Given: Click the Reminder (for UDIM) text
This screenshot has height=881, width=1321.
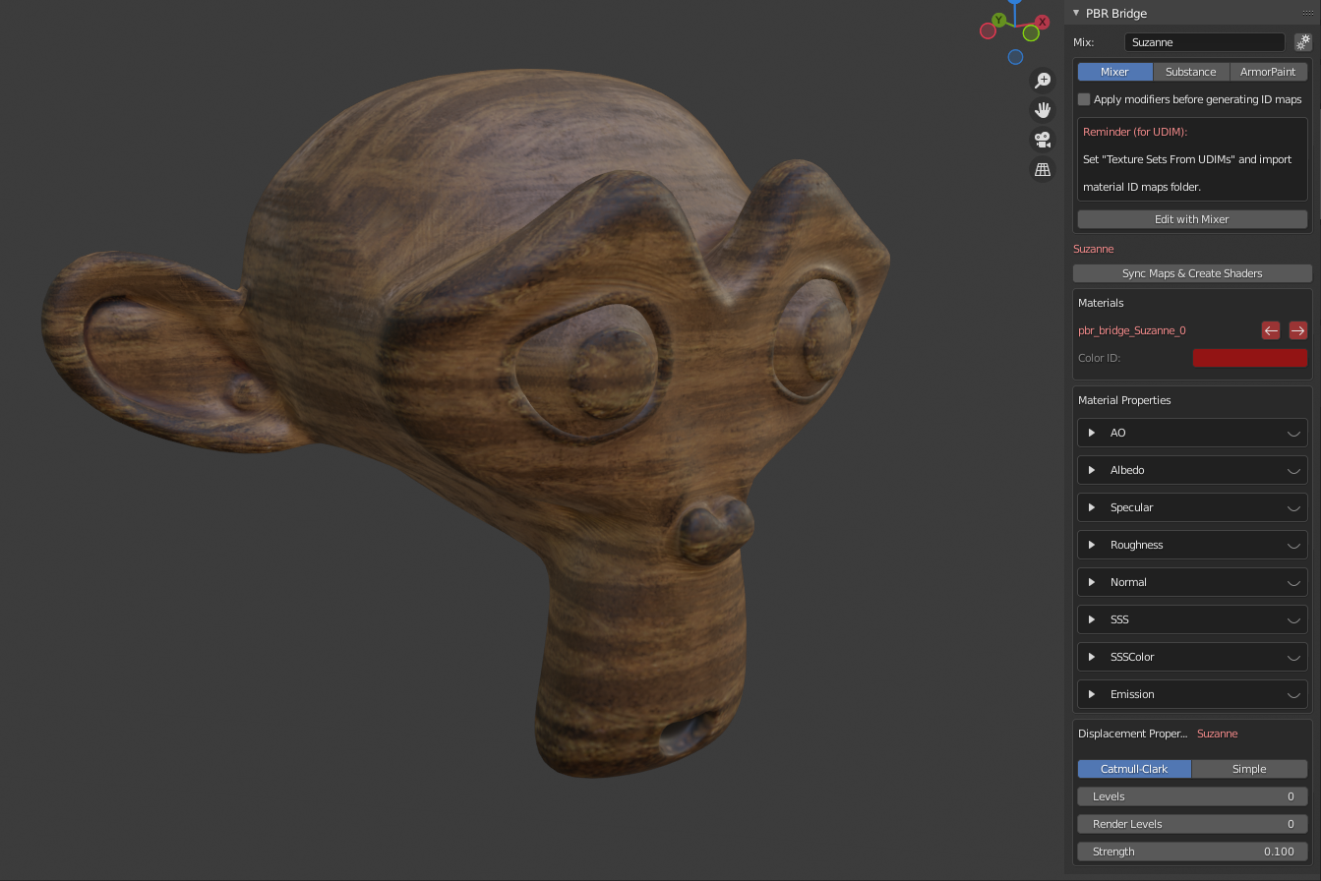Looking at the screenshot, I should pyautogui.click(x=1135, y=132).
